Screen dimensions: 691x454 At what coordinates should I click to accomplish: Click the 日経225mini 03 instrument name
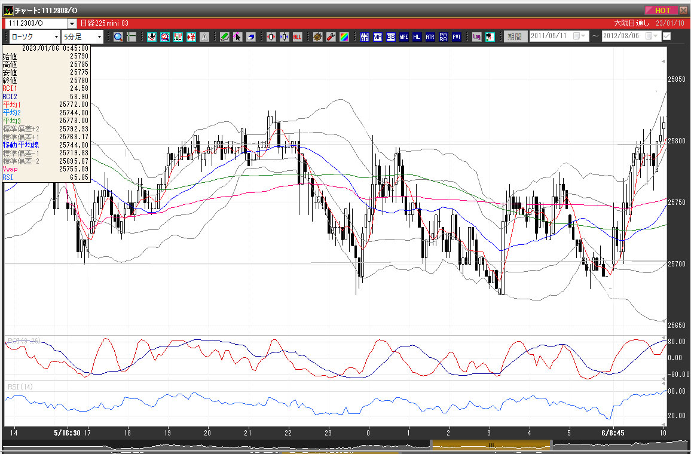click(x=104, y=23)
